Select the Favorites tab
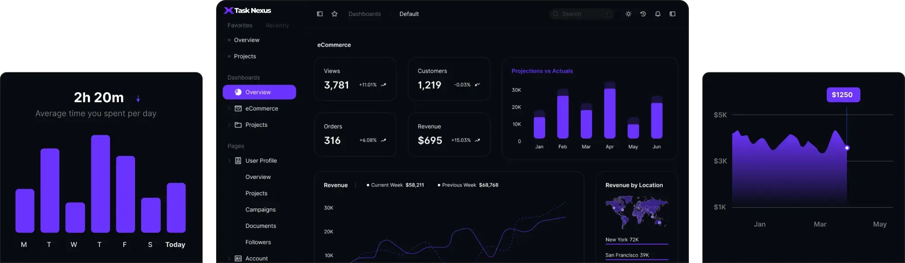This screenshot has width=905, height=263. click(x=240, y=26)
